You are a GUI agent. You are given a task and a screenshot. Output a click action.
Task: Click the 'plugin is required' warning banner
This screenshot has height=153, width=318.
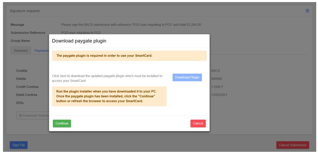click(x=129, y=56)
